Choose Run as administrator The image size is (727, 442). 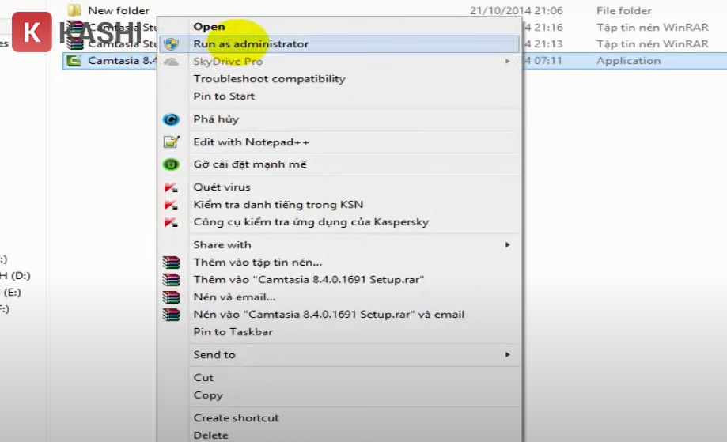[x=339, y=44]
